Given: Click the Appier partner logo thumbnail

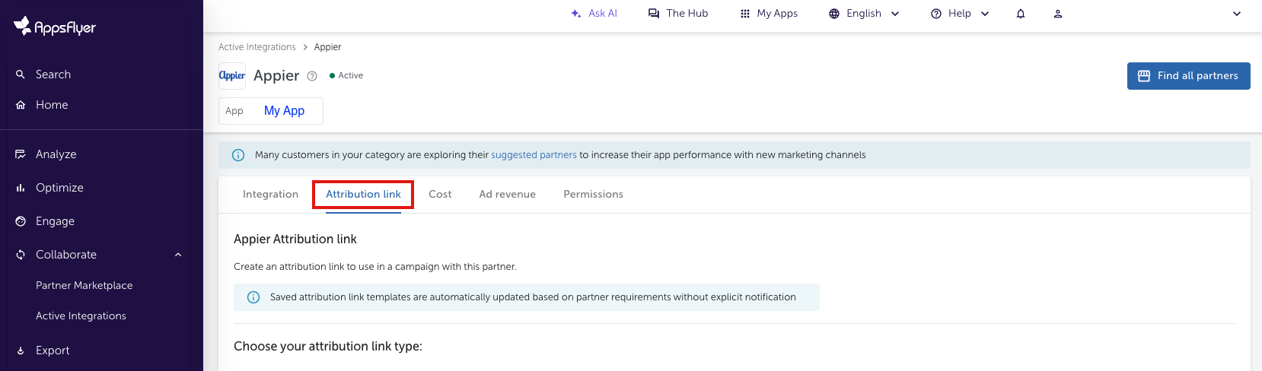Looking at the screenshot, I should 232,76.
